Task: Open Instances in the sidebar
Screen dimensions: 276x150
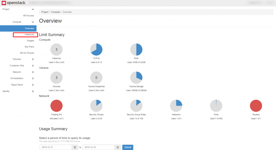Action: tap(29, 35)
